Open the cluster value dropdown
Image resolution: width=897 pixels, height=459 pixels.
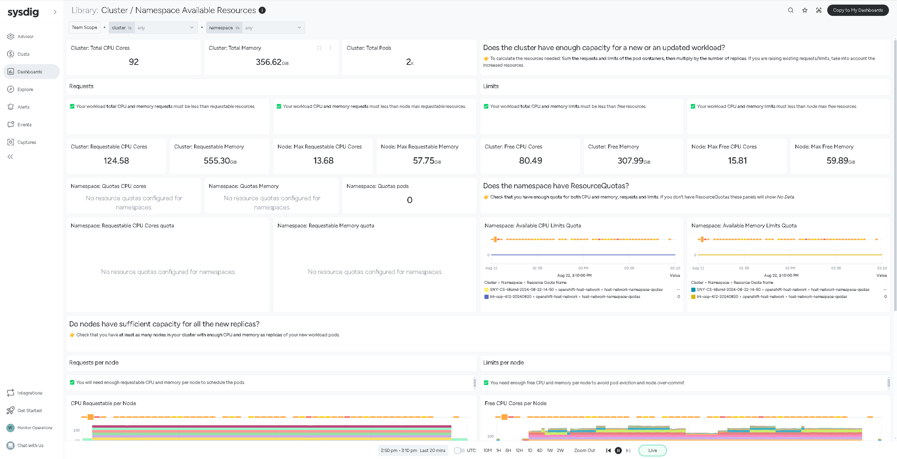coord(166,28)
